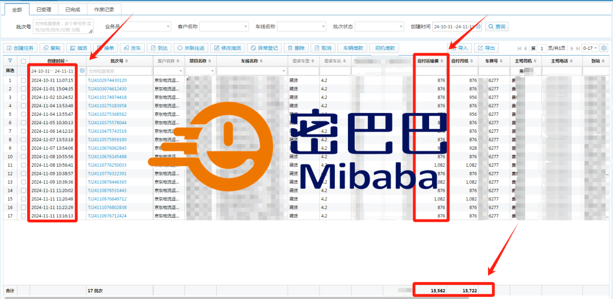Sort by 应付月结 column sort icon
This screenshot has height=299, width=613.
(x=472, y=61)
